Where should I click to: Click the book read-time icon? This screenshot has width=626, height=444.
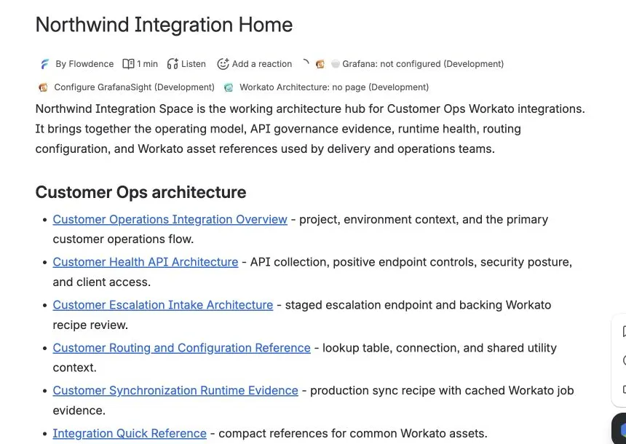coord(128,64)
